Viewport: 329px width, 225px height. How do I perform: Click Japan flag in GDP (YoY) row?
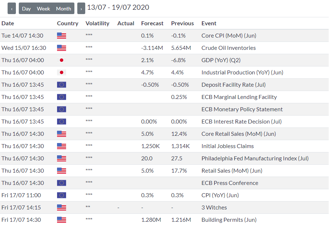[x=61, y=60]
